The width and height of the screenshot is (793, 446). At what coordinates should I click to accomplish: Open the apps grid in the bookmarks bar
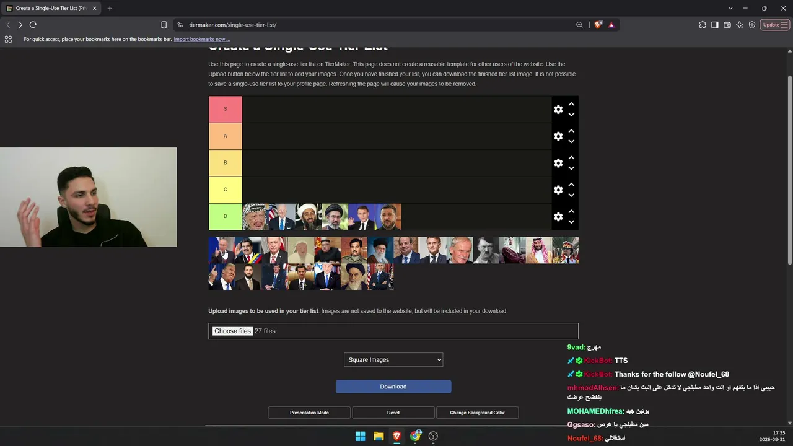click(x=8, y=39)
